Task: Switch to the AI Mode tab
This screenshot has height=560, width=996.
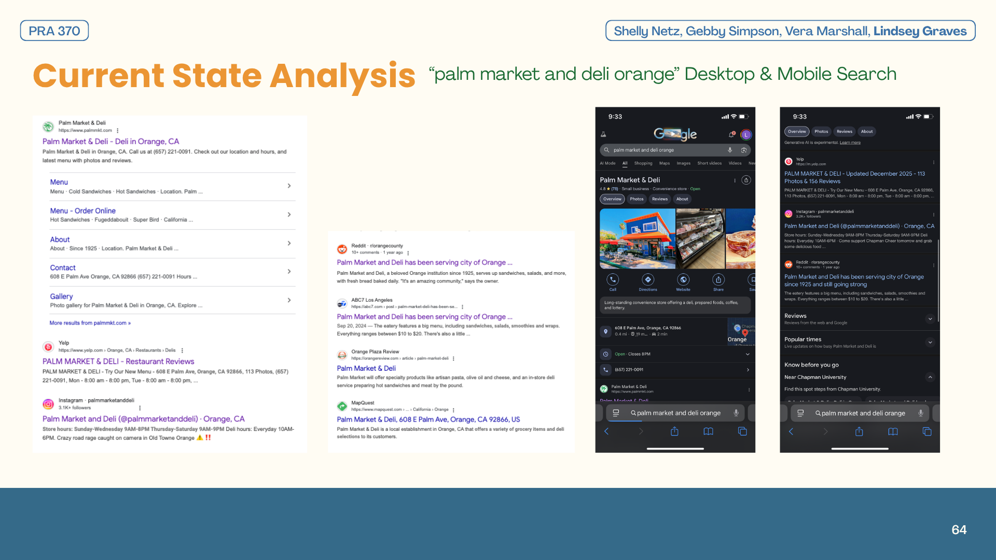Action: (607, 163)
